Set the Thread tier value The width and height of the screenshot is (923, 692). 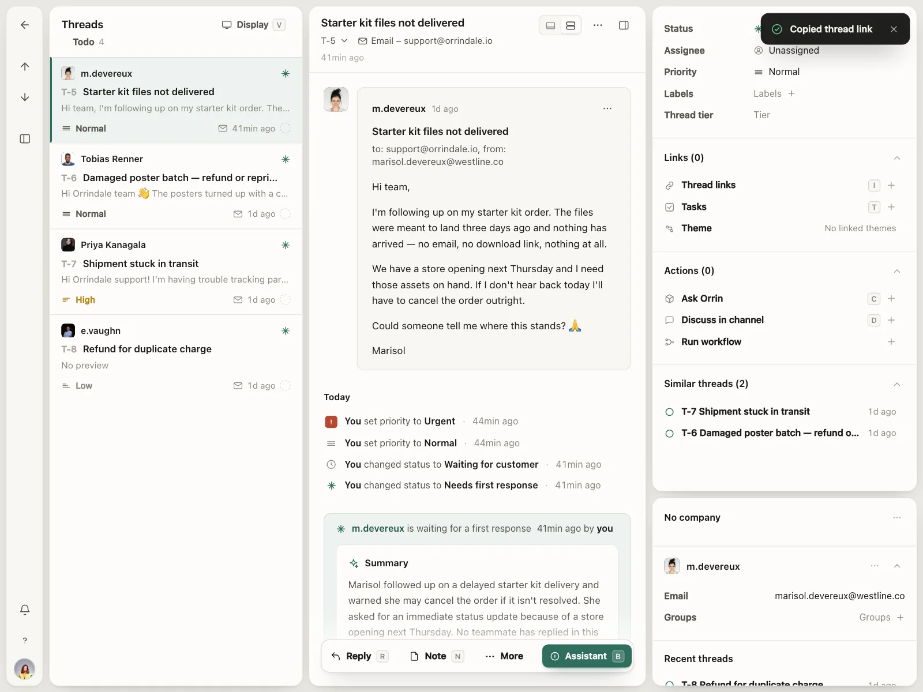[761, 115]
